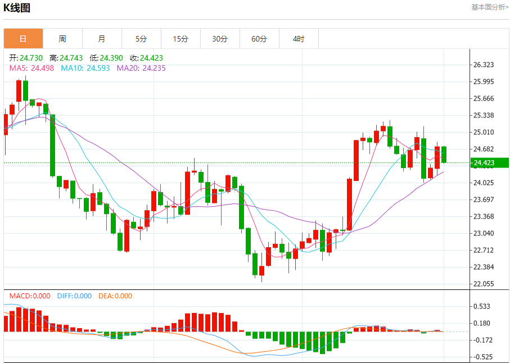
Task: Click the MA20: 24.235 label
Action: tap(141, 68)
